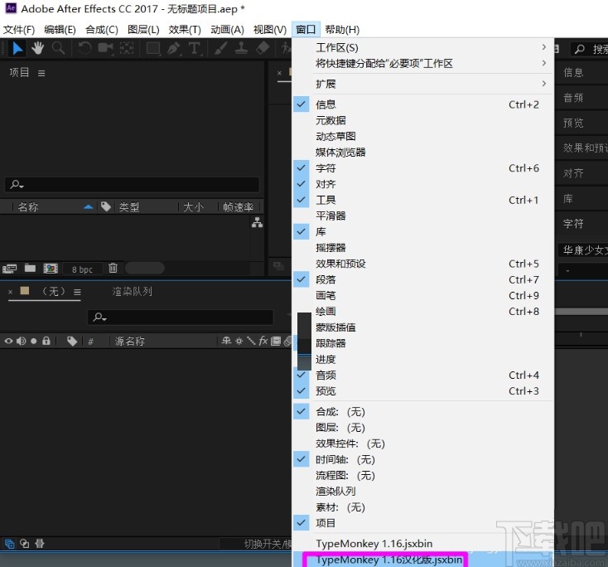Open the timeline panel menu icon
Screen dimensions: 608x567
pos(77,292)
